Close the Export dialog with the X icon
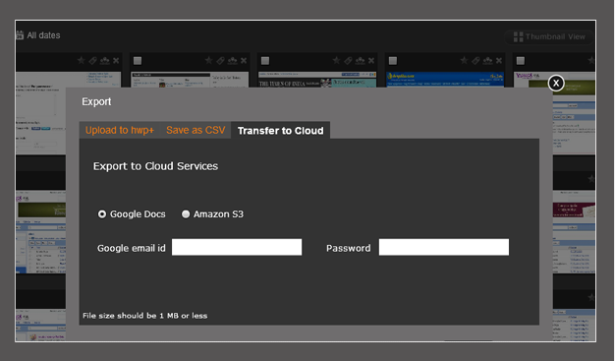 [556, 83]
